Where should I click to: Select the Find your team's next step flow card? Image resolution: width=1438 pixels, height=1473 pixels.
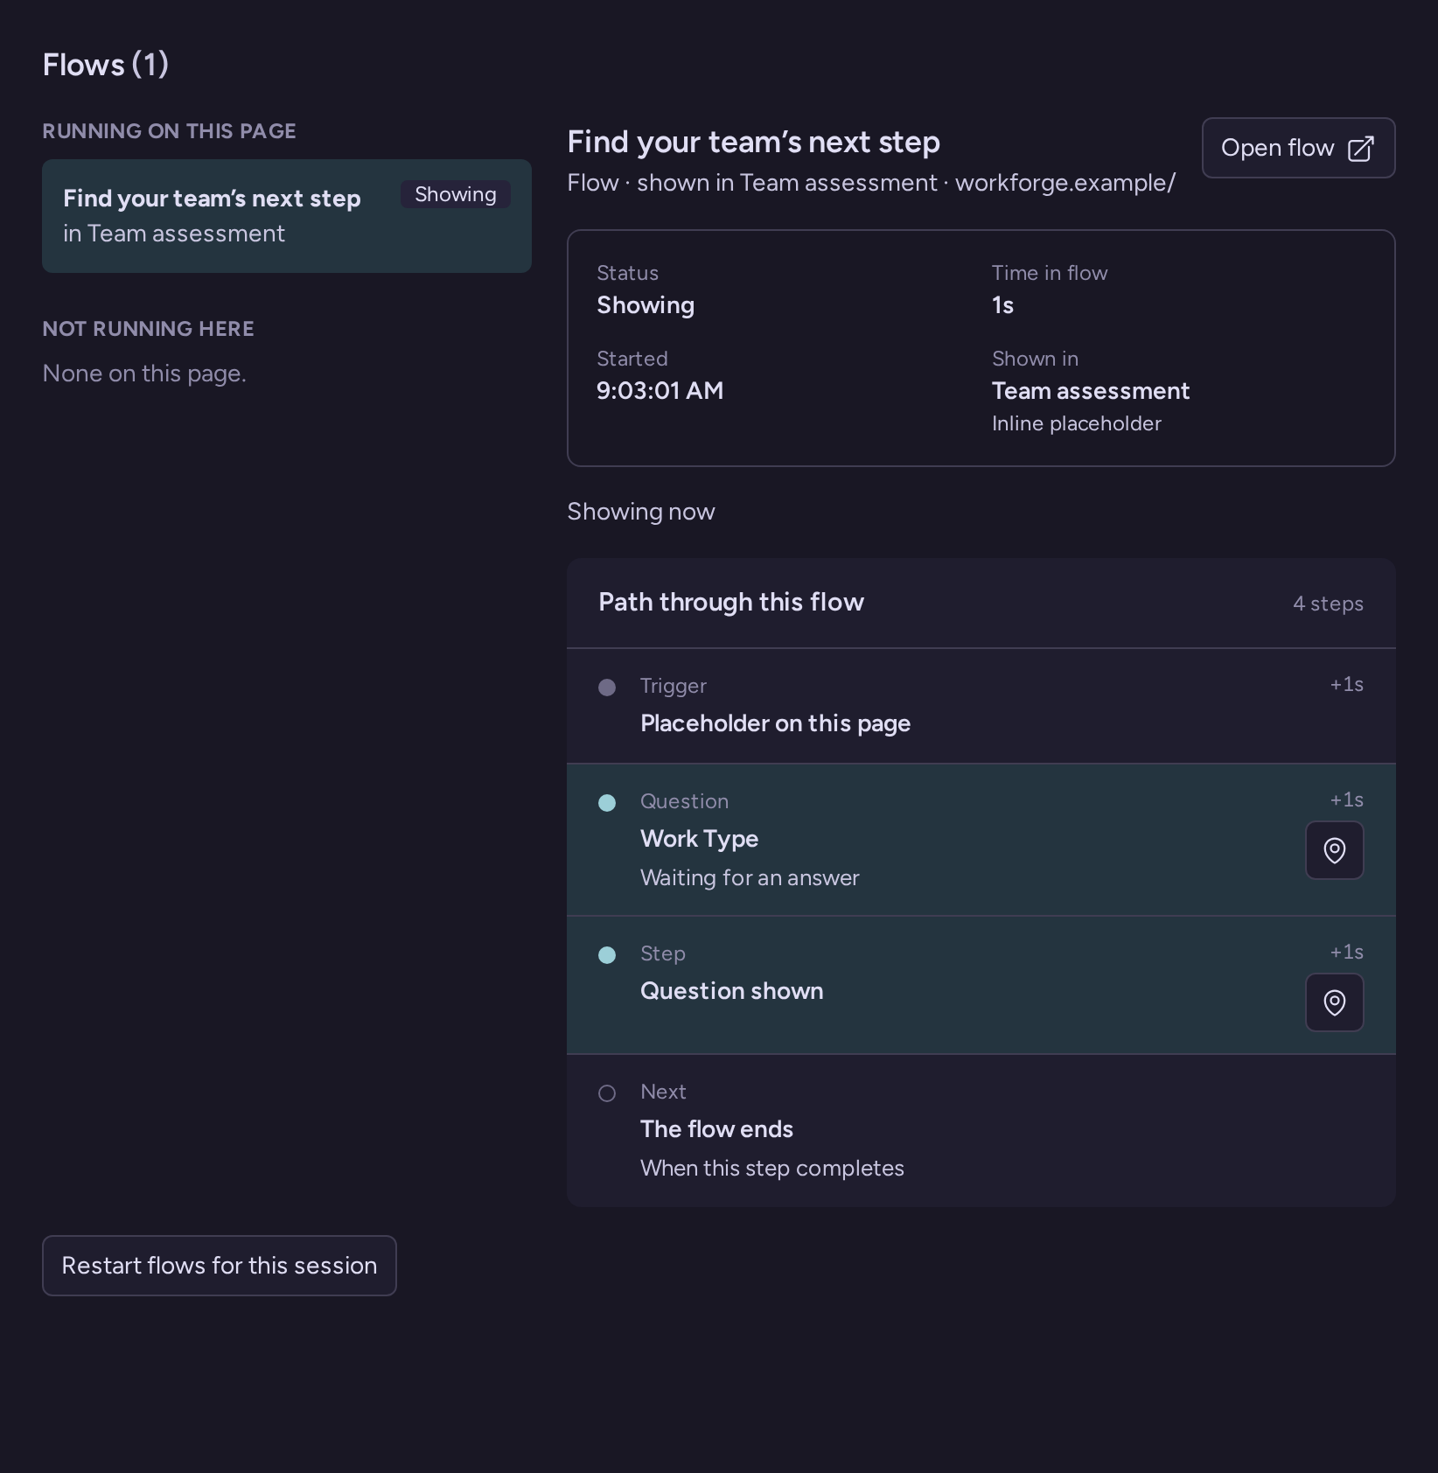[x=287, y=216]
